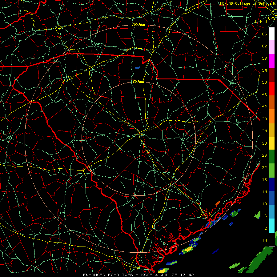Click the legend value 62
The width and height of the screenshot is (277, 277).
pyautogui.click(x=264, y=46)
